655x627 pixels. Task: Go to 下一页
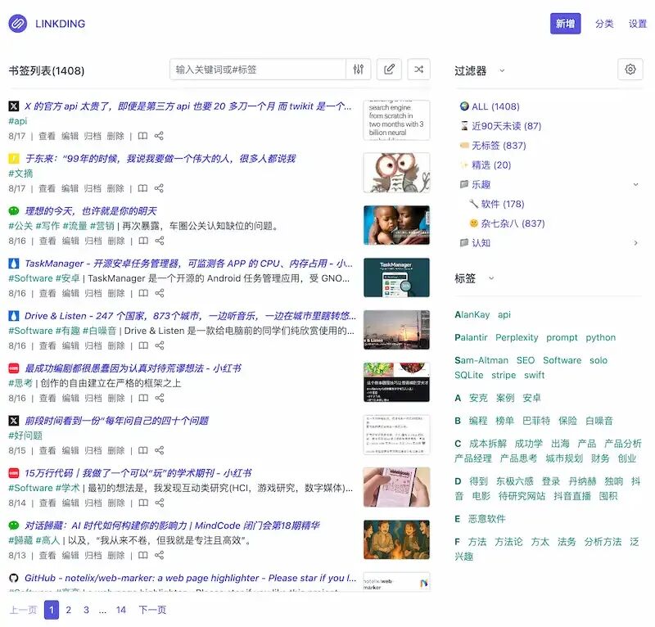coord(152,610)
